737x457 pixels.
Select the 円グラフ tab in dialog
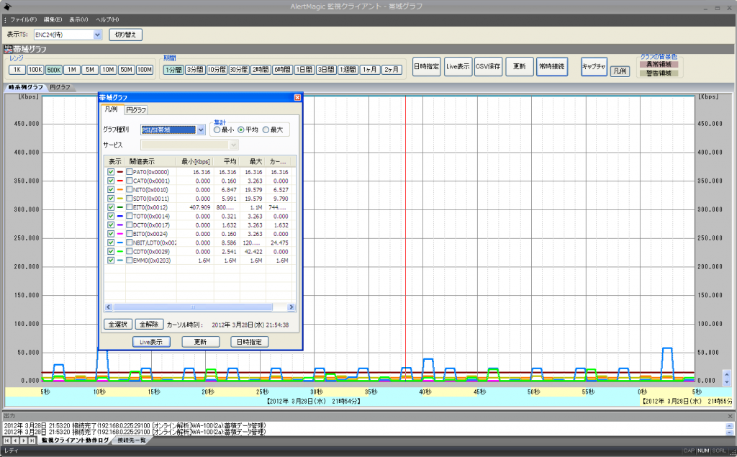[136, 110]
